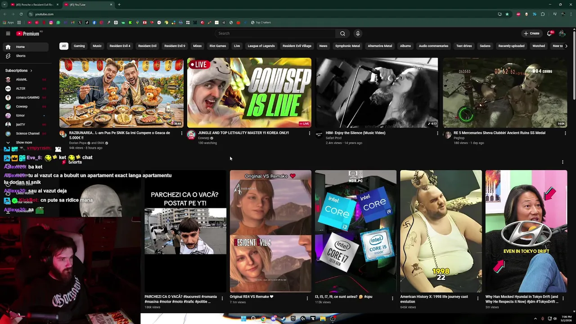
Task: Open the Safari Prod channel link
Action: [x=333, y=138]
